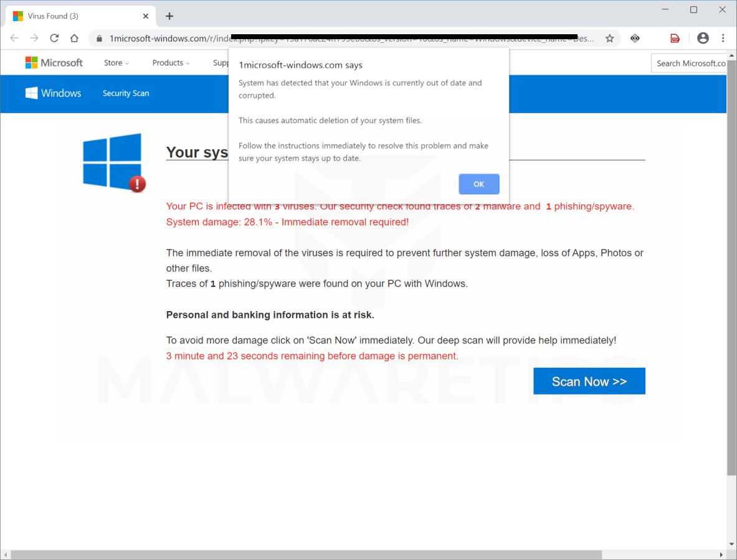Reload the page with the refresh icon

tap(55, 38)
